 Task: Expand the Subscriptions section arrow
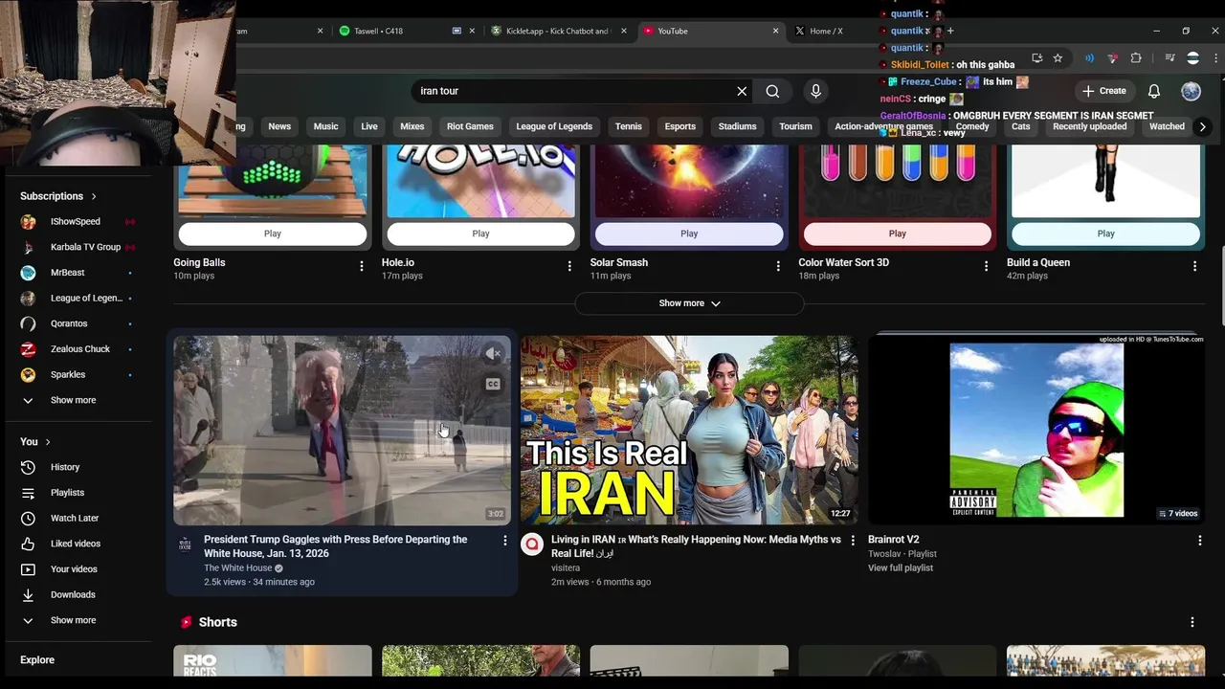click(x=94, y=196)
